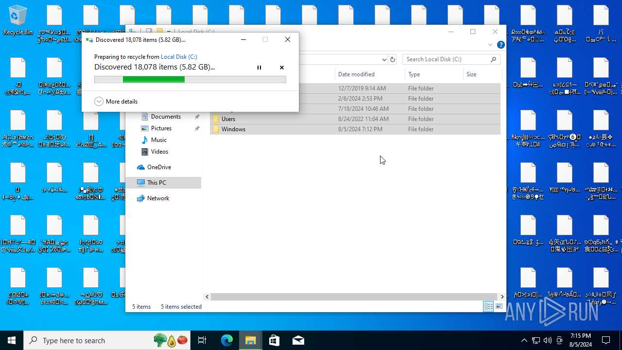Viewport: 622px width, 350px height.
Task: Open Documents in the navigation pane
Action: tap(166, 117)
